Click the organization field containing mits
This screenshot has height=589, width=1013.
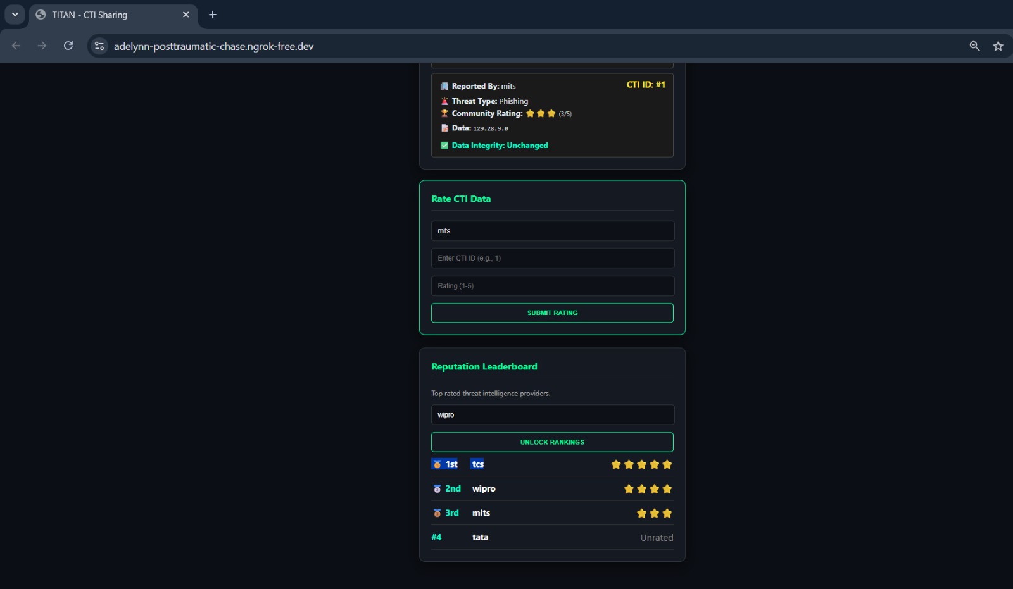click(x=553, y=231)
